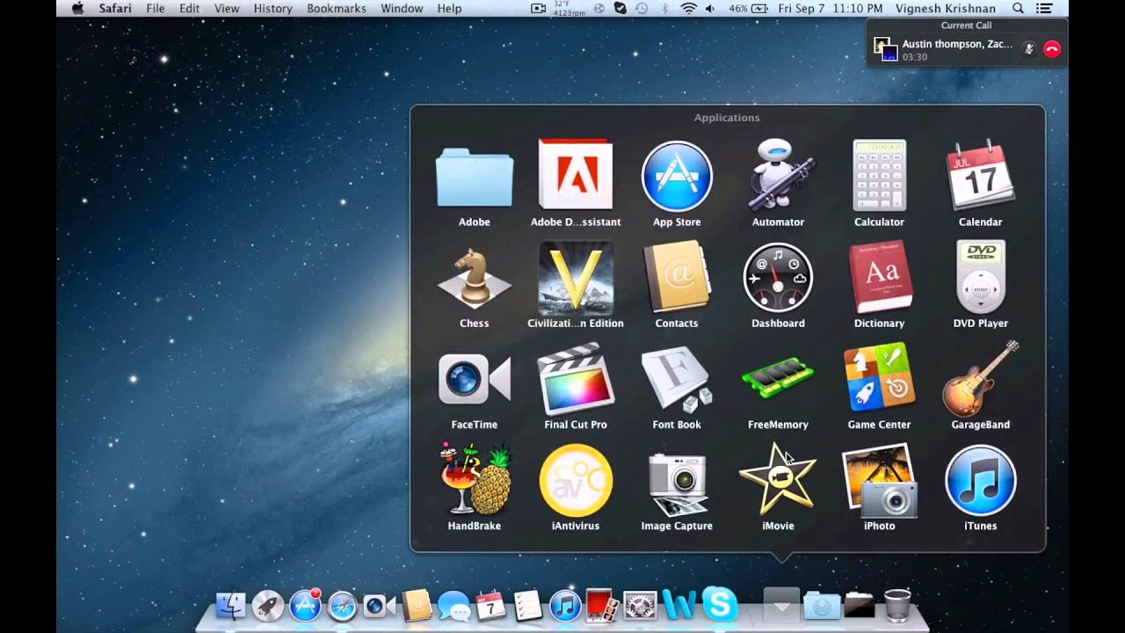
Task: Mute the microphone in the current call
Action: click(x=1028, y=49)
